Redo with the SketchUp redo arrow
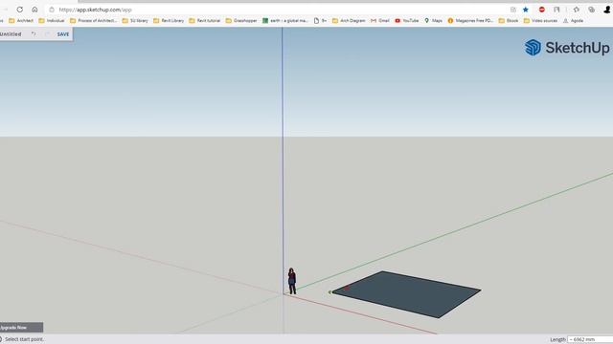This screenshot has width=613, height=344. pos(47,34)
